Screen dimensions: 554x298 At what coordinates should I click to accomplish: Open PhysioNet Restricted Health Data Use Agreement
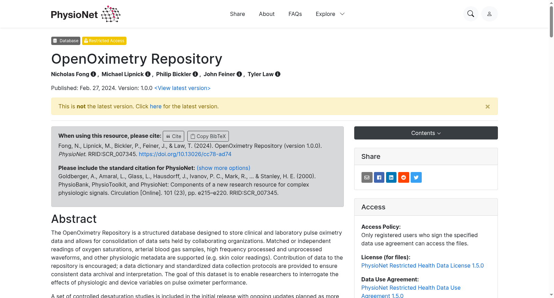pos(411,292)
